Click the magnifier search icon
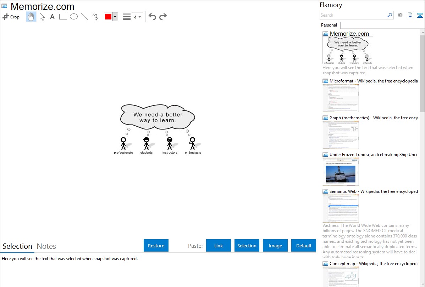Image resolution: width=425 pixels, height=287 pixels. 390,15
